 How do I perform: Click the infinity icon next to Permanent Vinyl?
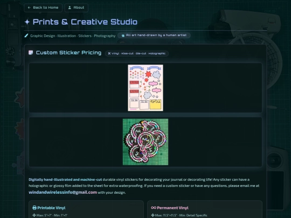pyautogui.click(x=154, y=208)
